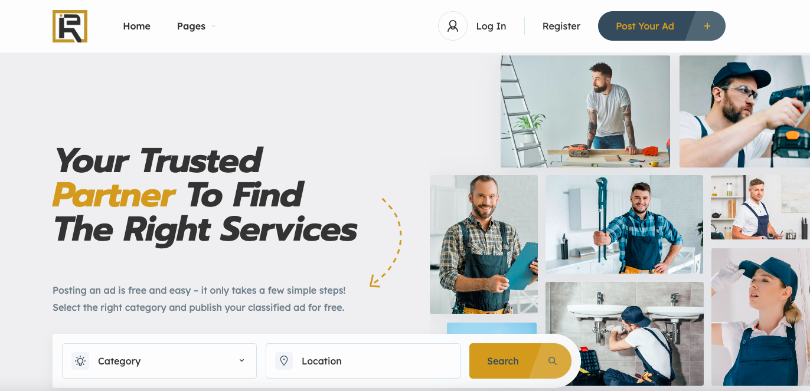
Task: Click the Post Your Ad button
Action: [x=662, y=26]
